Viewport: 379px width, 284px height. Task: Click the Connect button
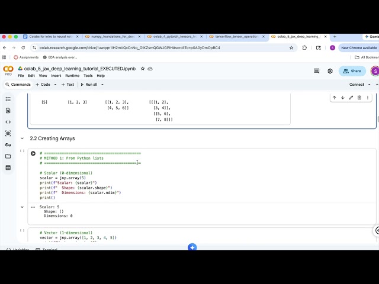click(x=356, y=85)
